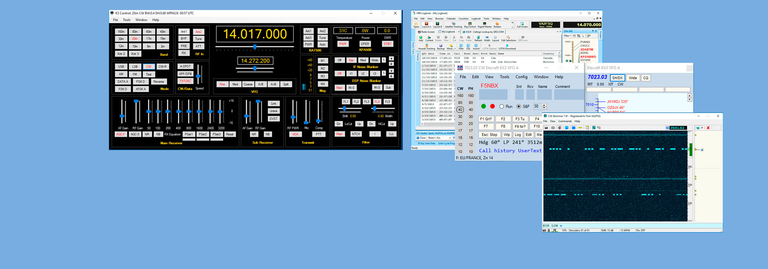Start LOTW Download in HRD Logbook

507,47
